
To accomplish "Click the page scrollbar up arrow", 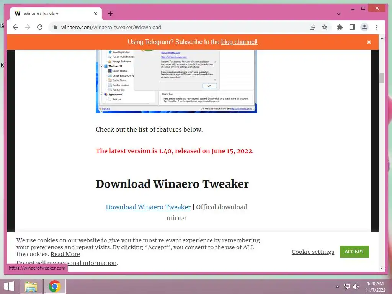I will (x=382, y=38).
